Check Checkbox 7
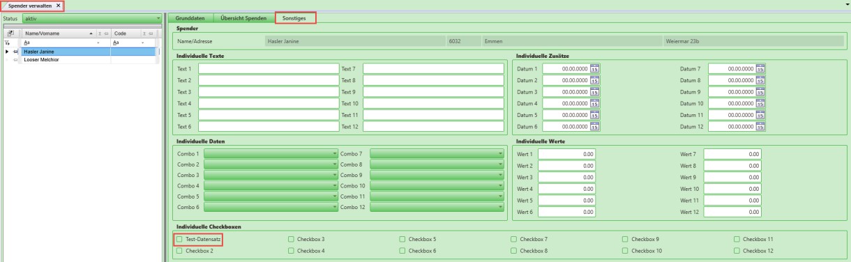 tap(514, 239)
